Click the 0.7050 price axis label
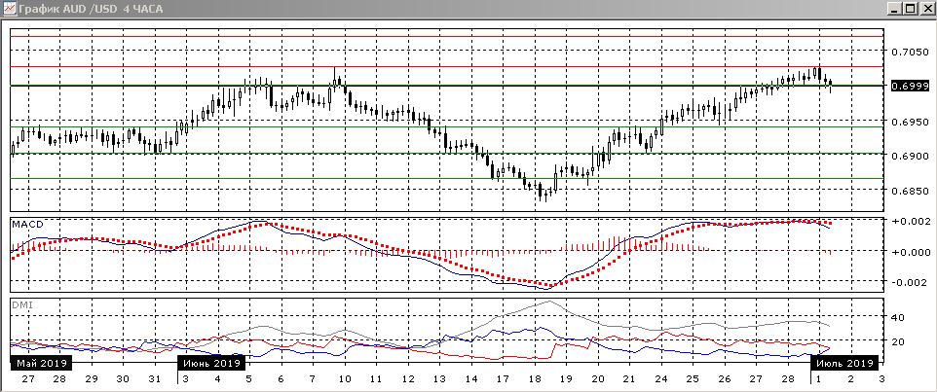Screen dimensions: 937x392 pyautogui.click(x=910, y=53)
